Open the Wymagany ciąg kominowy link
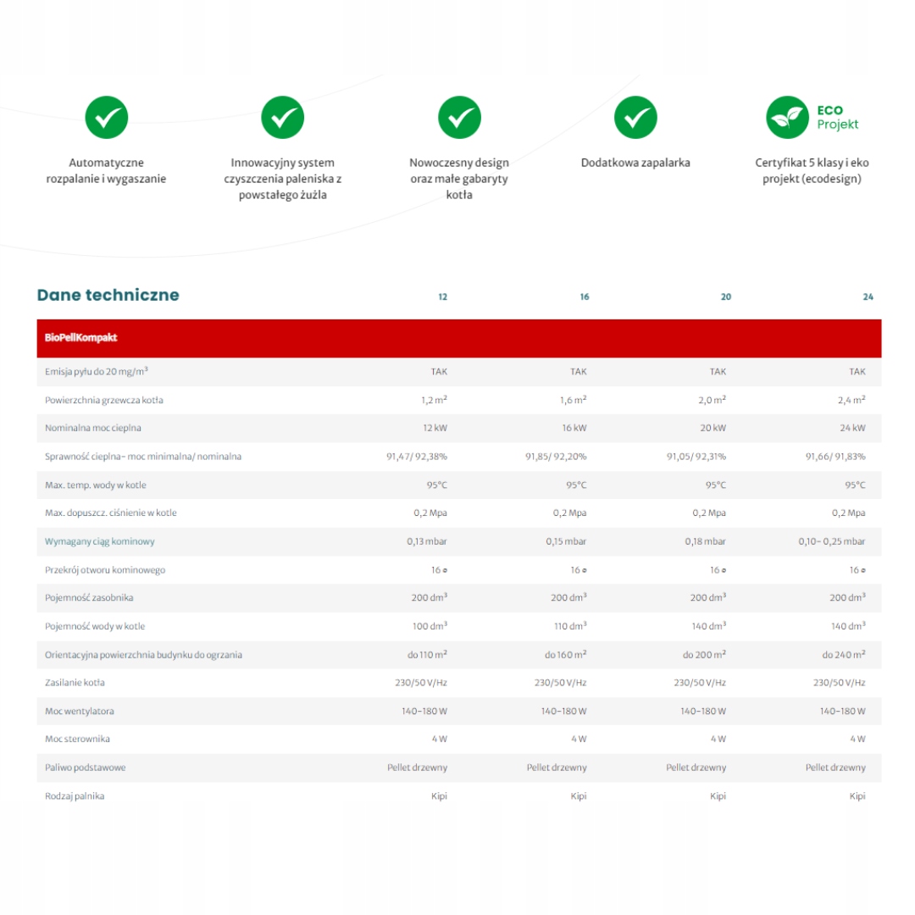This screenshot has height=915, width=915. (x=100, y=541)
